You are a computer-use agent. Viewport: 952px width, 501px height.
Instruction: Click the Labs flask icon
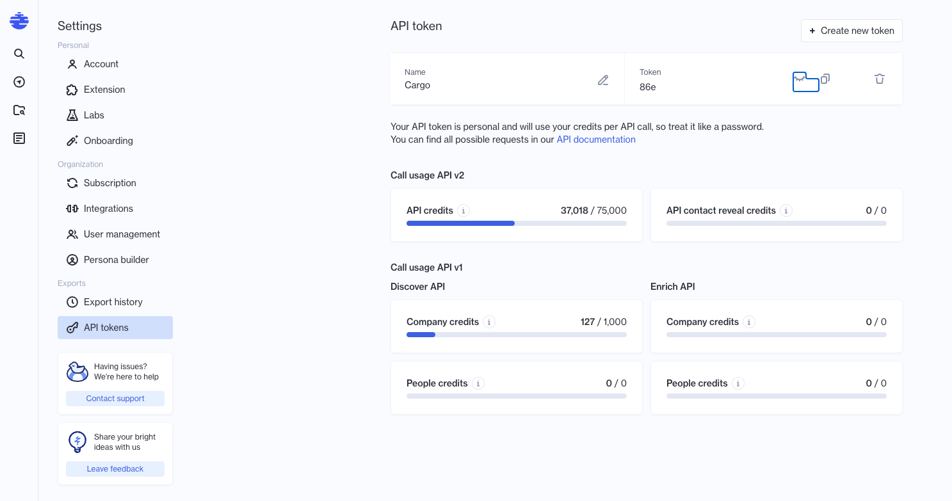tap(72, 115)
